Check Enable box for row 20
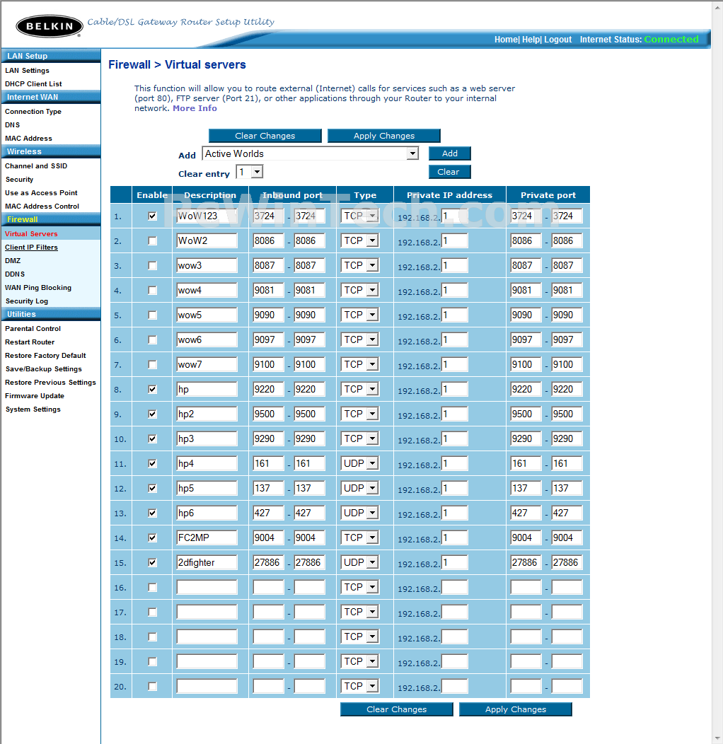Screen dimensions: 723x744 click(152, 686)
